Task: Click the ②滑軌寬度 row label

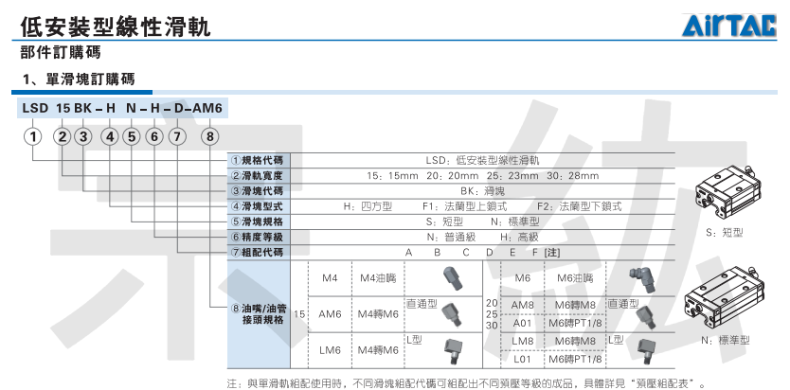Action: [x=258, y=176]
